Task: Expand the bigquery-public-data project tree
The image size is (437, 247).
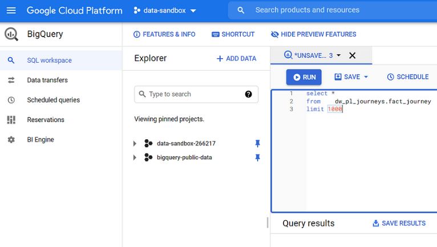Action: tap(135, 157)
